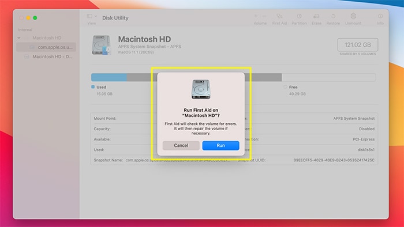Click the Disk Utility window title
This screenshot has height=227, width=404.
(x=115, y=18)
